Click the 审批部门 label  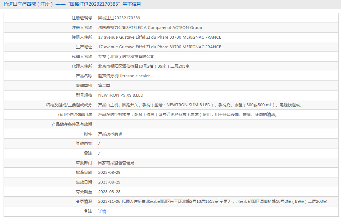pos(84,163)
